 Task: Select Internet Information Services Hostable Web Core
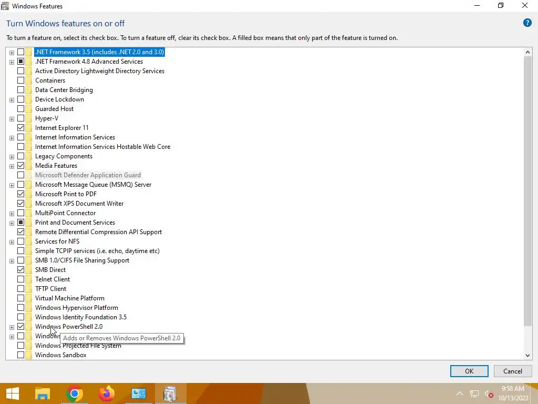coord(102,147)
